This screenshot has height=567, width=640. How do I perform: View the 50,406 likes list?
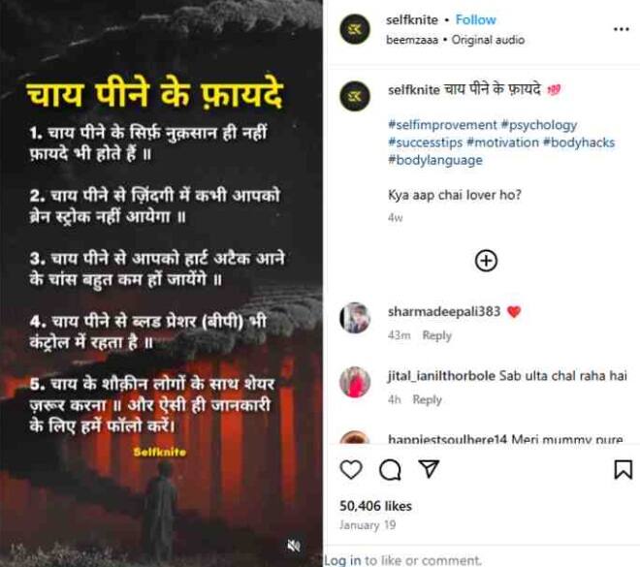pyautogui.click(x=375, y=506)
